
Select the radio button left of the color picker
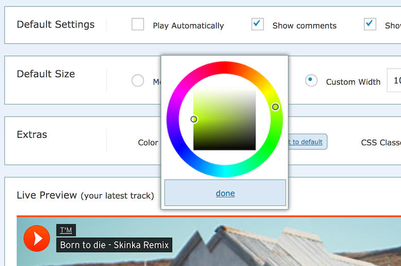137,80
